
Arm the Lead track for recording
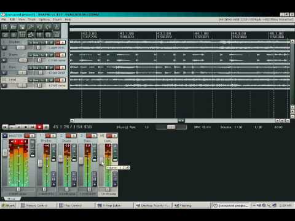coord(4,85)
